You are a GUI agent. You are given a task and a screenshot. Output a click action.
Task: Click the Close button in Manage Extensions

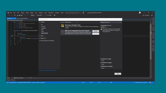118,74
